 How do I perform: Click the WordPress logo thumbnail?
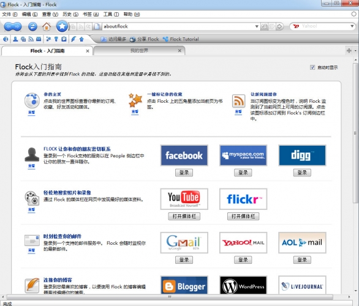(243, 285)
